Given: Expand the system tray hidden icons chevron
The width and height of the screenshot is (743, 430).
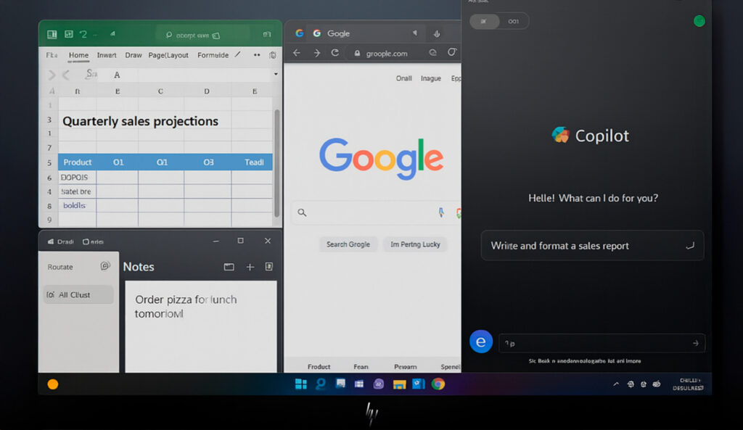Looking at the screenshot, I should coord(616,384).
